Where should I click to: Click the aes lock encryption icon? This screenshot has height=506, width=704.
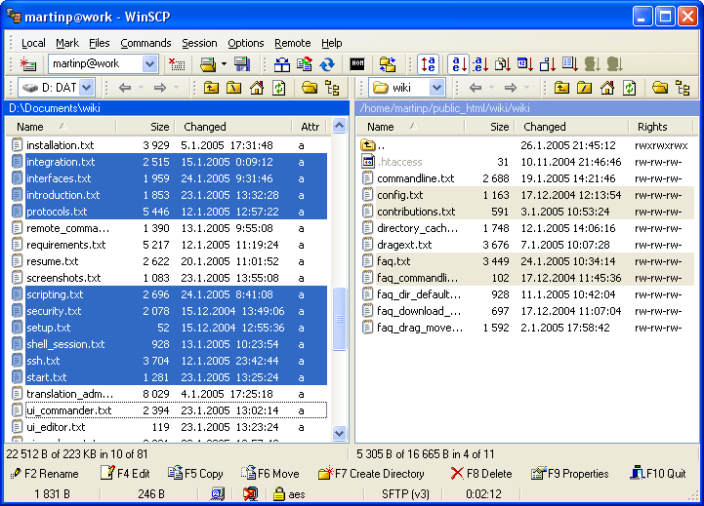pyautogui.click(x=279, y=494)
